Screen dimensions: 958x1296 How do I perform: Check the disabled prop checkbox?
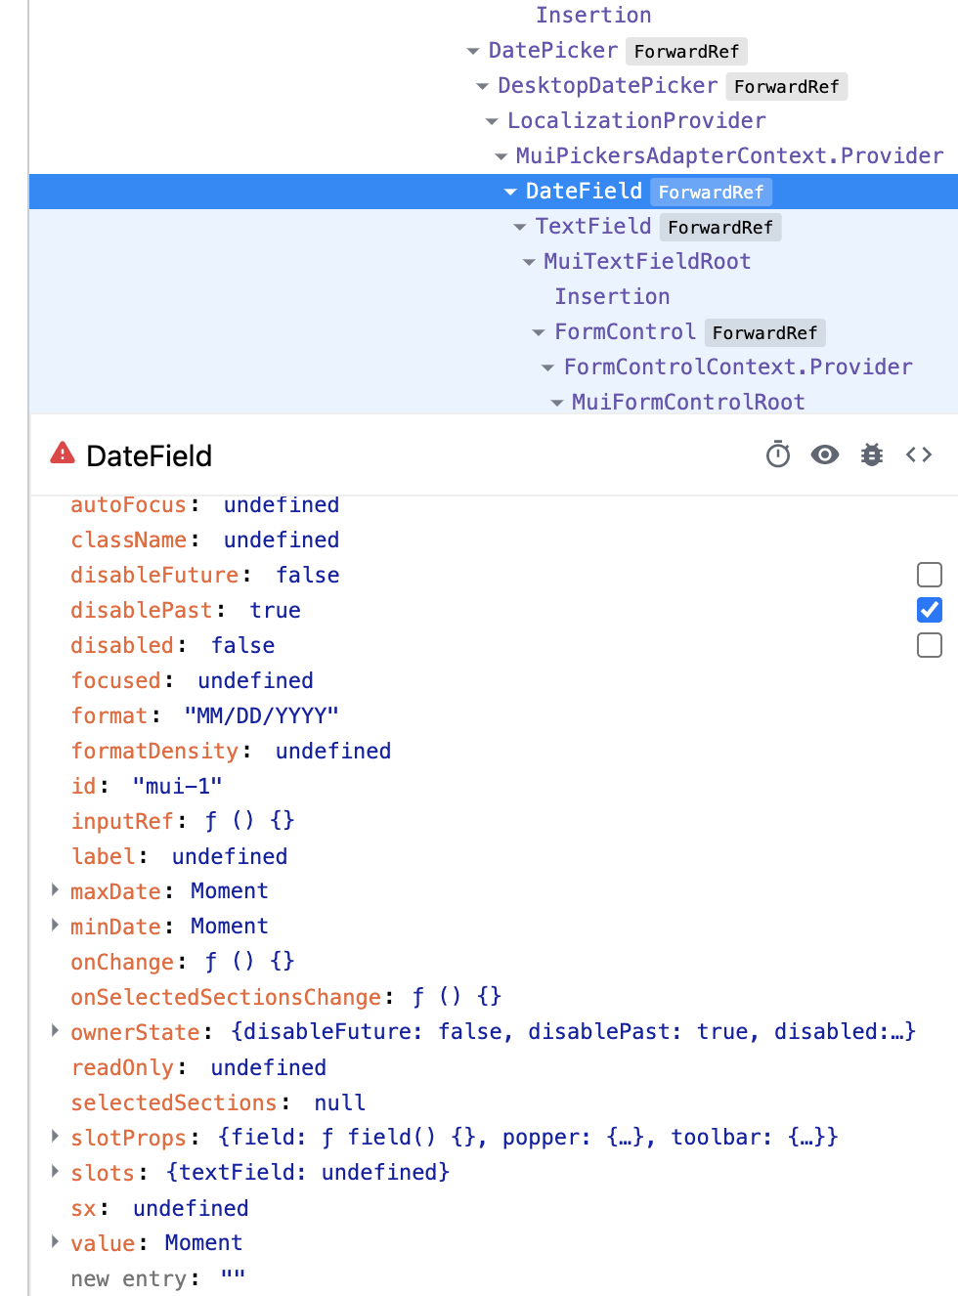click(929, 645)
